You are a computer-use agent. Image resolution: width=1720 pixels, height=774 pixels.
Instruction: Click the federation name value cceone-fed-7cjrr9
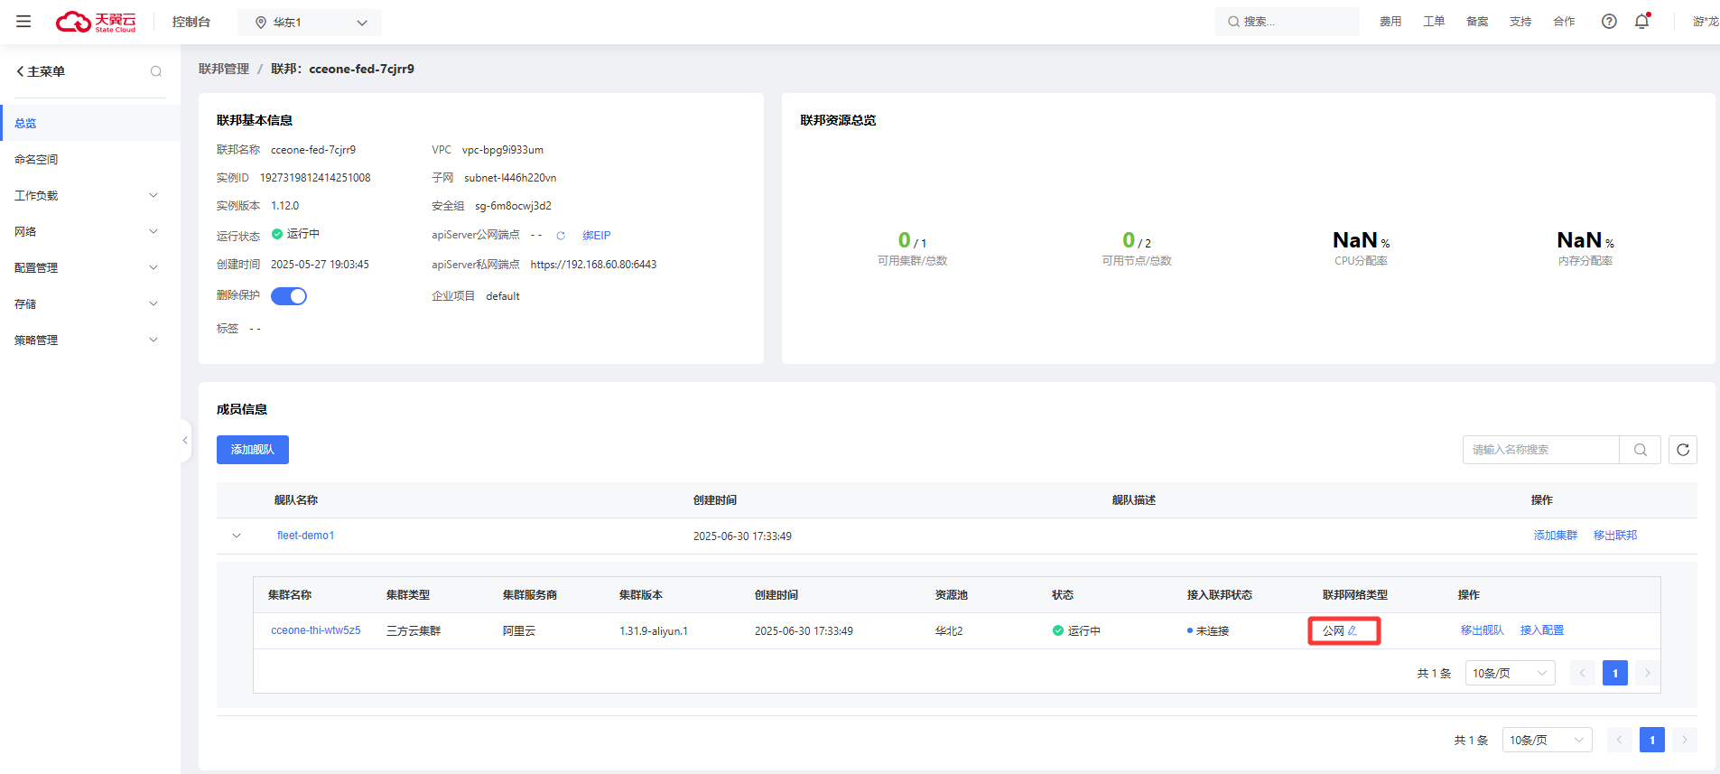[x=313, y=150]
